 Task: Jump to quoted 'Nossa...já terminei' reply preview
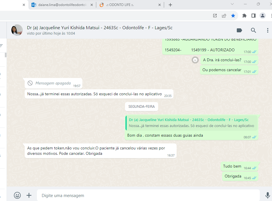[191, 123]
